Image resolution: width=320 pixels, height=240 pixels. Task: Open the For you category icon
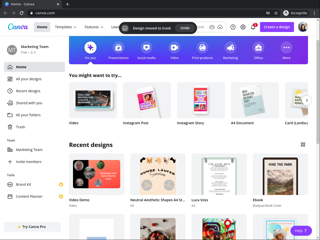tap(90, 47)
